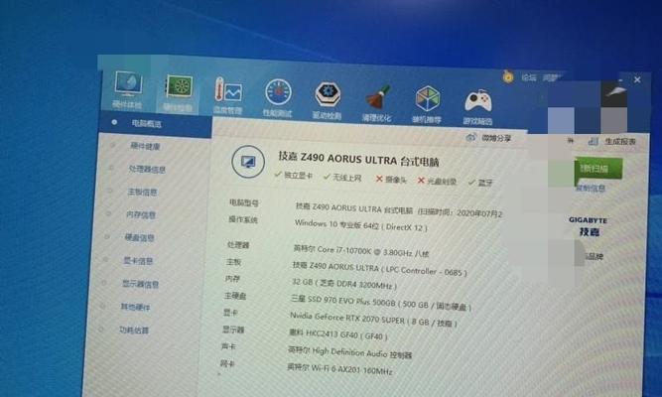The width and height of the screenshot is (662, 397).
Task: Click the 问题反馈 link next to 论坛
Action: pos(552,77)
